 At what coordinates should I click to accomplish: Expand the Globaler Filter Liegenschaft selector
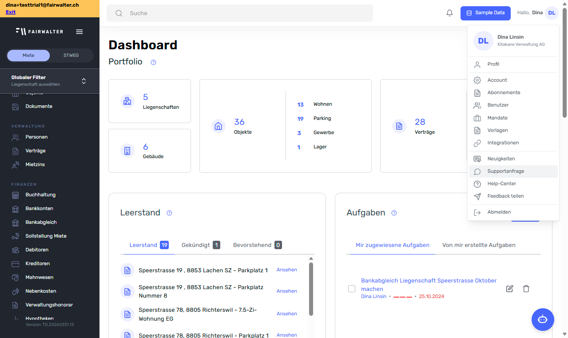(83, 81)
